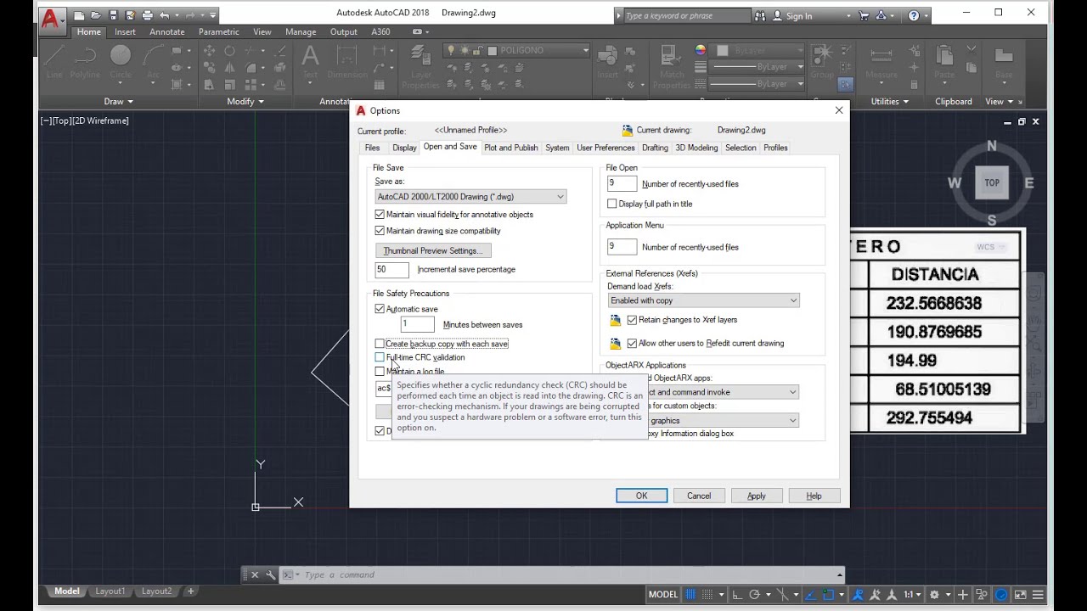Select the Text tool in Annotation panel
The width and height of the screenshot is (1087, 611).
point(310,61)
